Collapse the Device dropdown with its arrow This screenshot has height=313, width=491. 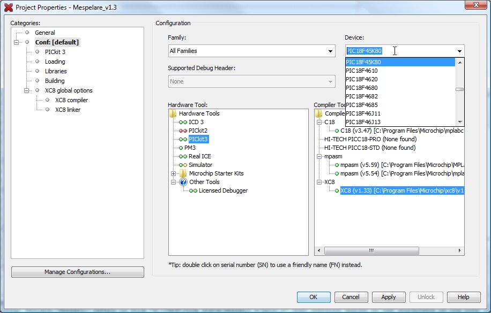[x=459, y=51]
